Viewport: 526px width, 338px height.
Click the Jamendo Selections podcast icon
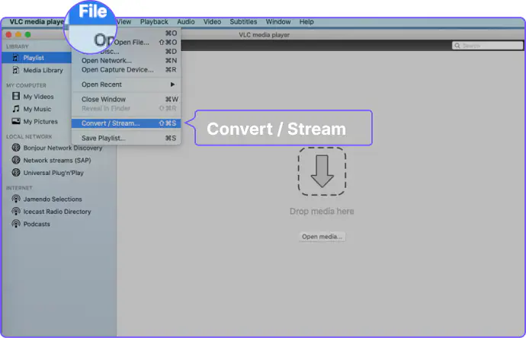tap(16, 199)
